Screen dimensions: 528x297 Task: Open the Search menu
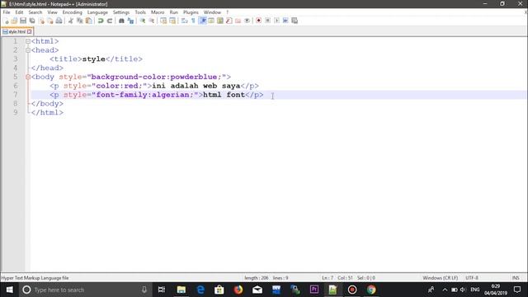35,12
